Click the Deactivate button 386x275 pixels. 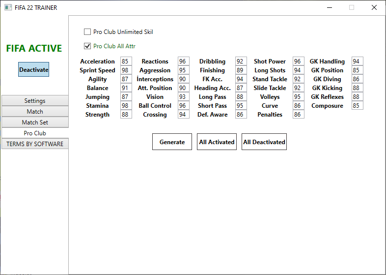[33, 69]
